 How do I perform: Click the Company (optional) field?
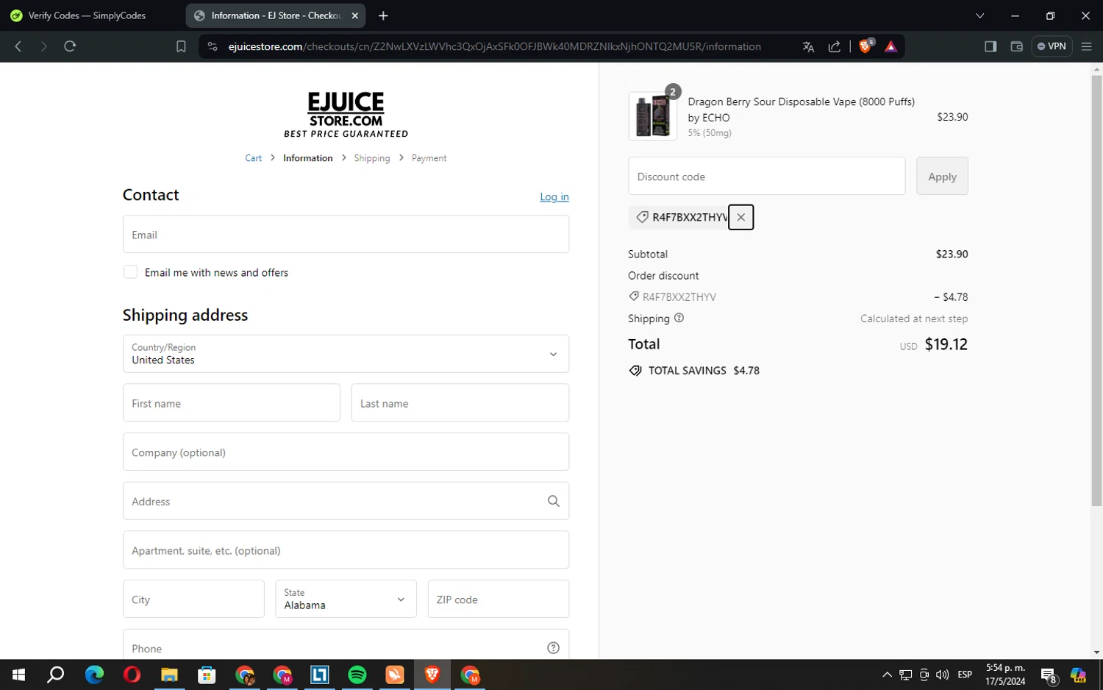[346, 452]
